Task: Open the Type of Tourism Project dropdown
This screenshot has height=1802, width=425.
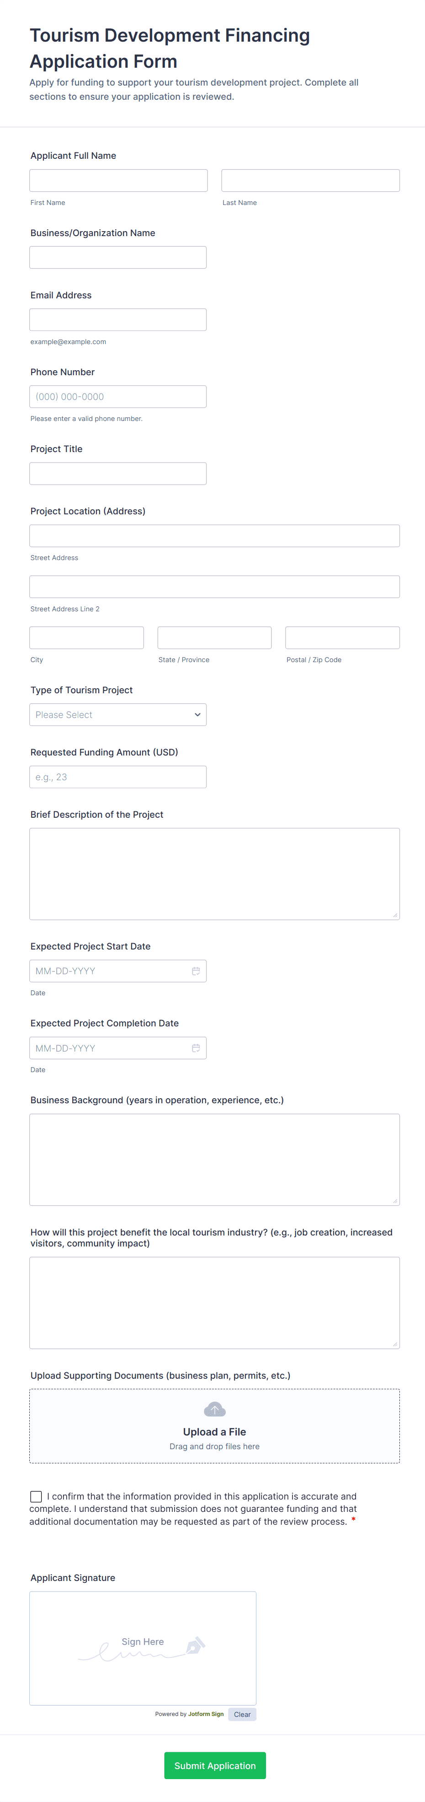Action: (118, 715)
